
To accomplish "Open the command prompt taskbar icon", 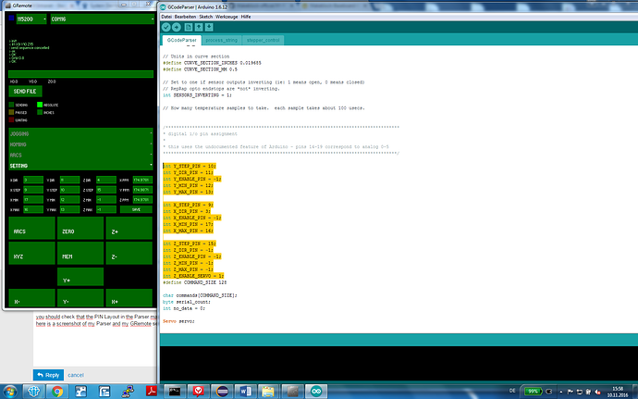I will [x=175, y=392].
